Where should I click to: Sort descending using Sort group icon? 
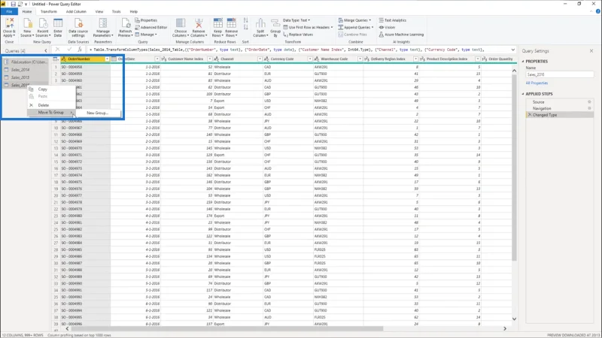pyautogui.click(x=246, y=28)
